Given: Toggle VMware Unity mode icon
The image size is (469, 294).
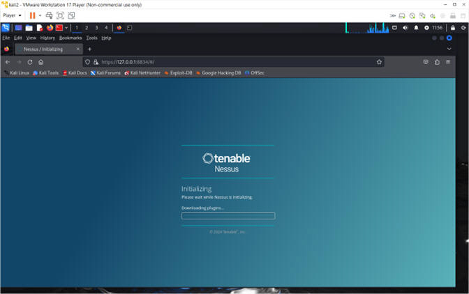Looking at the screenshot, I should [x=71, y=15].
